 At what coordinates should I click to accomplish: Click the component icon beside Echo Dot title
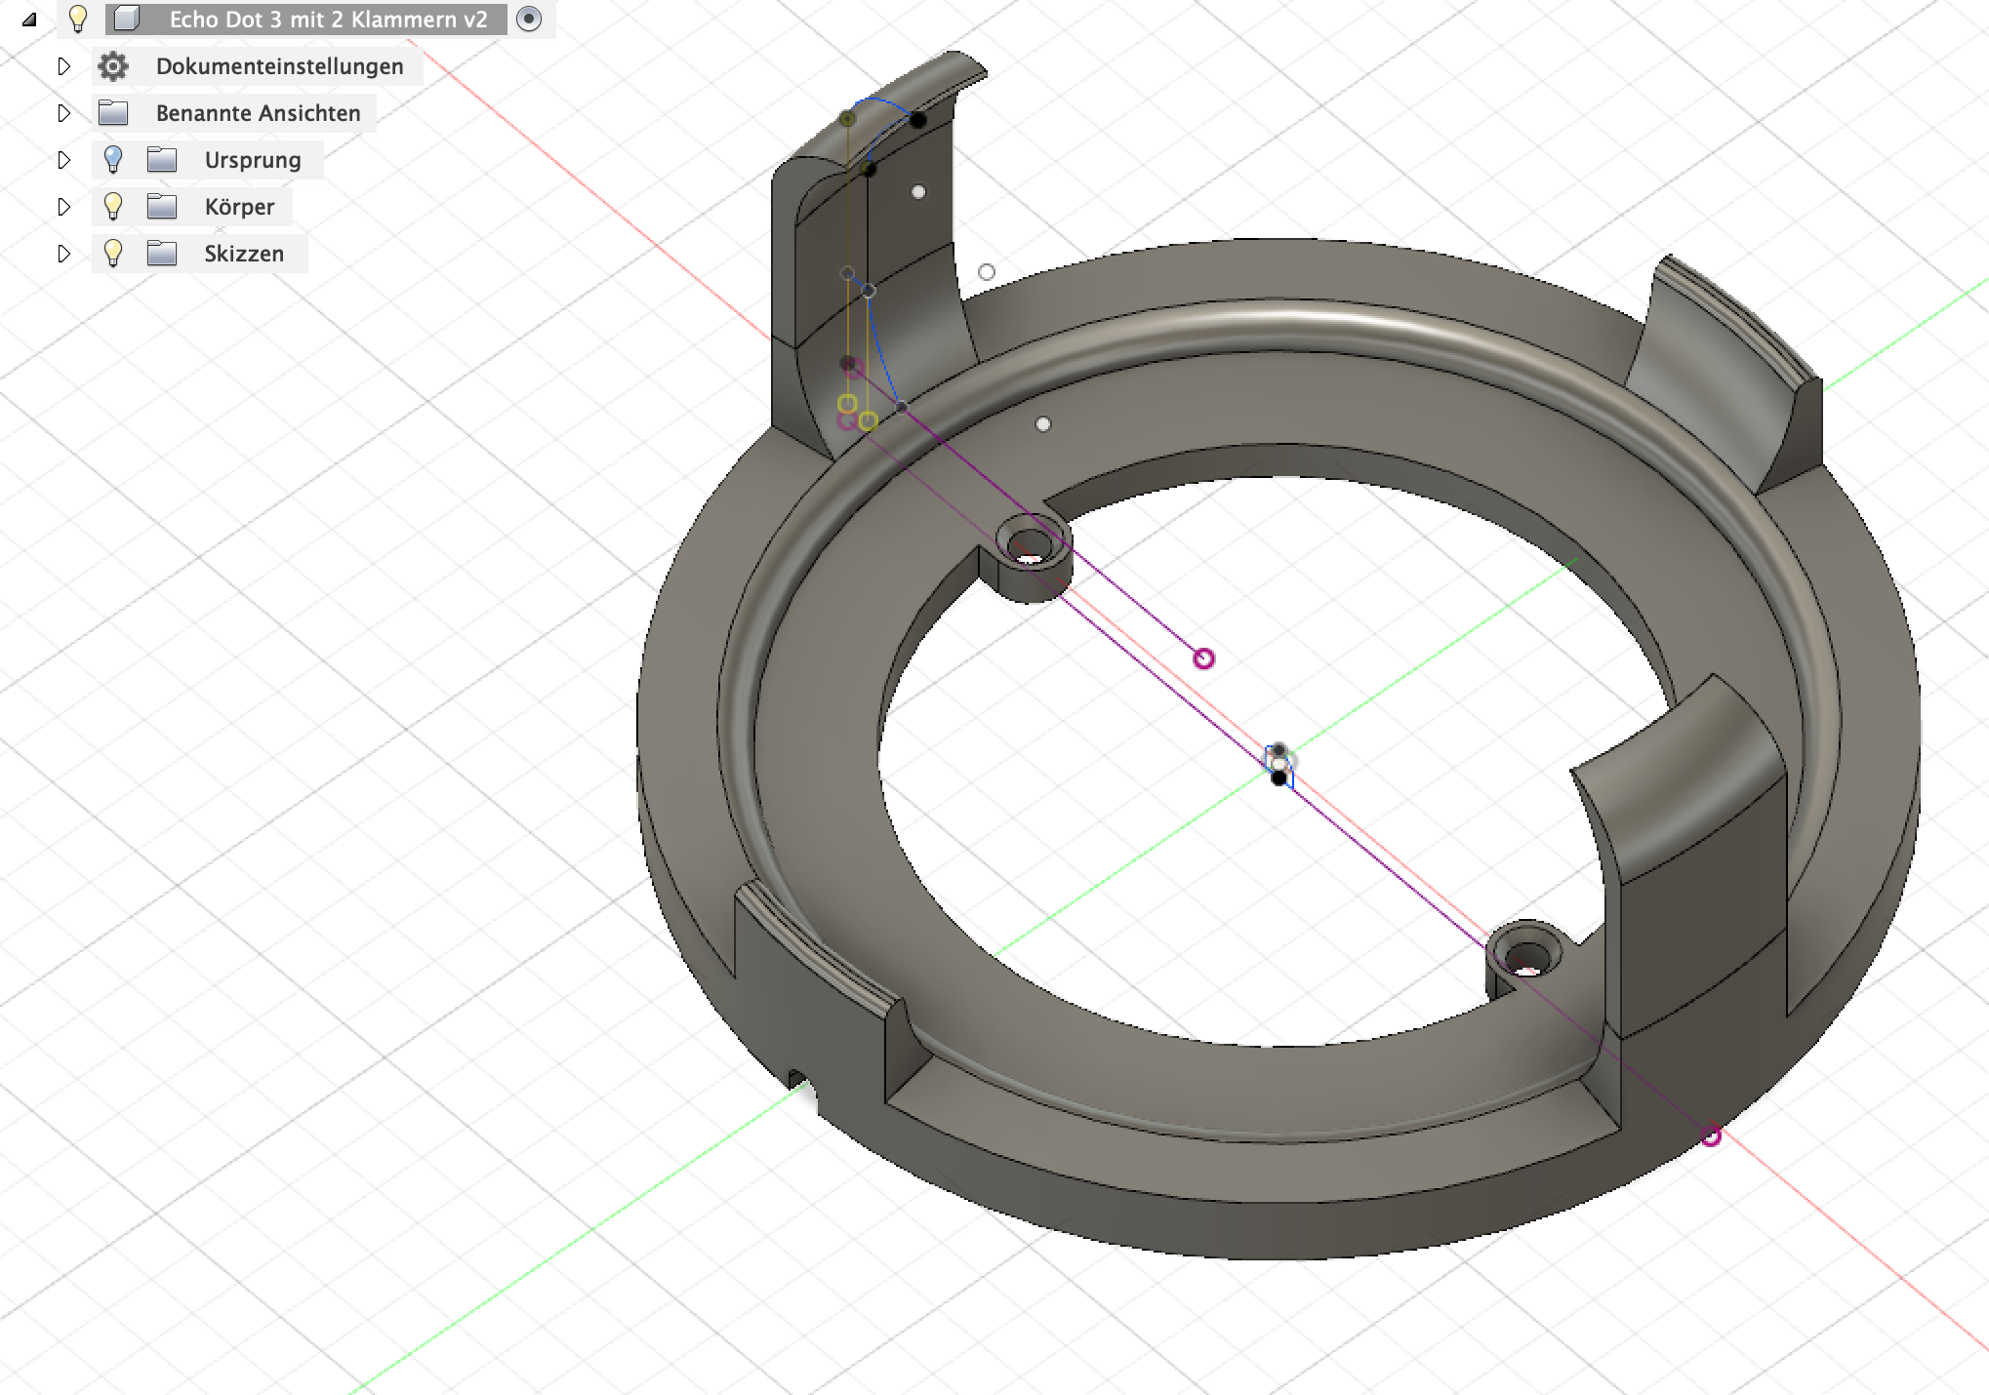[127, 19]
